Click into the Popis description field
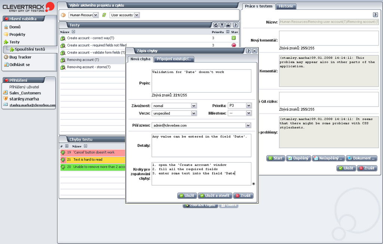Viewport: 383px width, 244px height. click(201, 81)
